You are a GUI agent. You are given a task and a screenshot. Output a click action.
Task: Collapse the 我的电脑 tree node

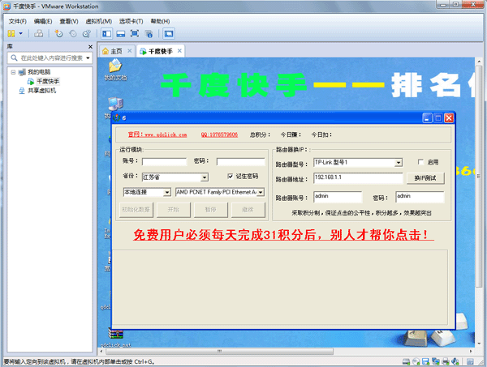(x=13, y=72)
